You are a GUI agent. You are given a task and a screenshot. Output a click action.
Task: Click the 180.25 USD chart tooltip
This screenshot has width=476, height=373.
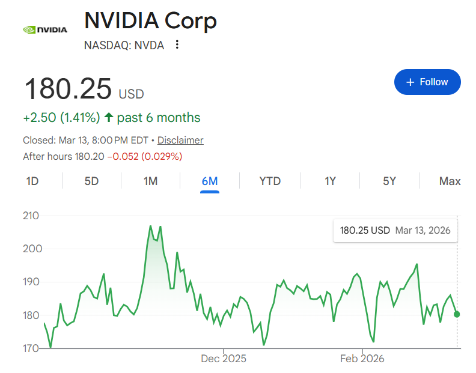(395, 230)
